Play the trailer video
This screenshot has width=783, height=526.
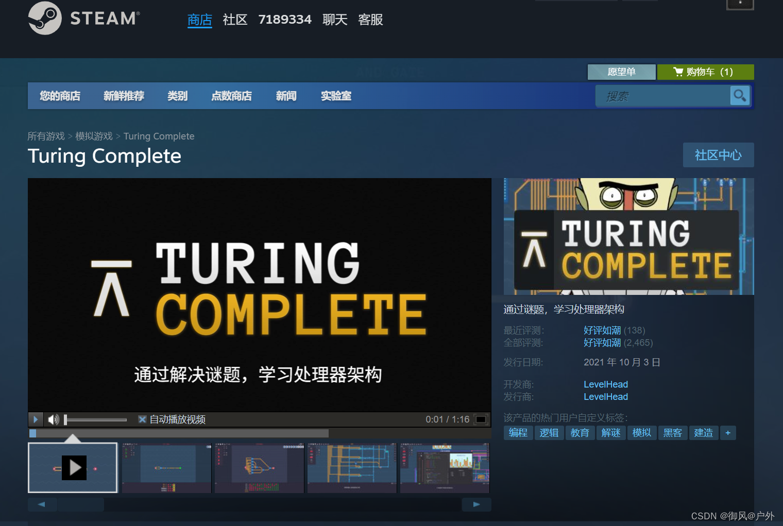click(x=35, y=419)
